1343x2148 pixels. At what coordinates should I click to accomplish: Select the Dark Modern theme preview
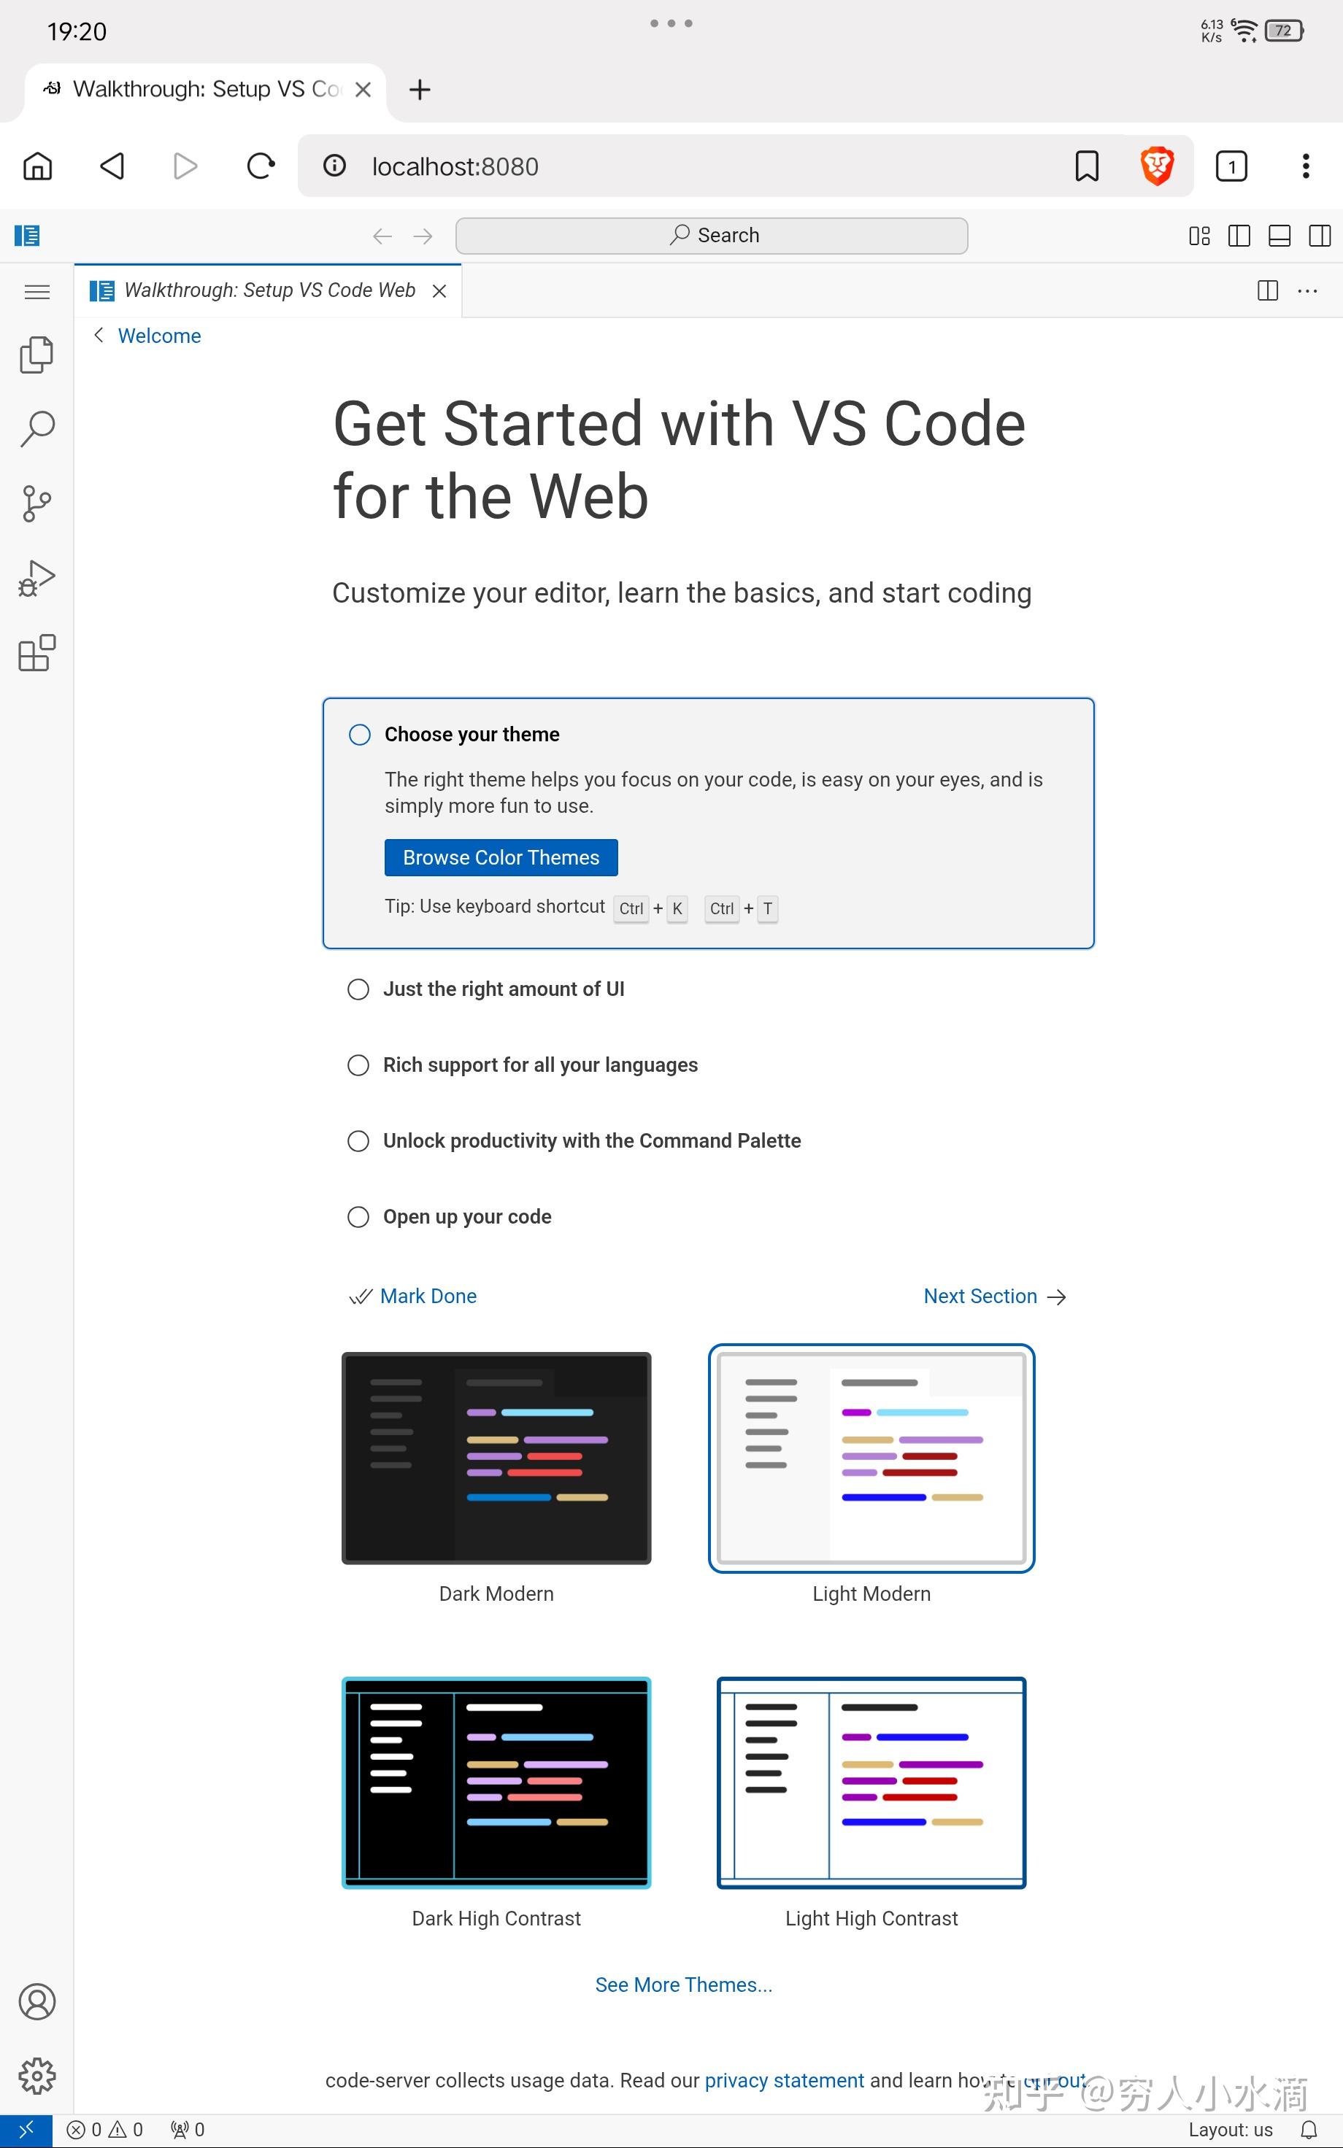496,1458
